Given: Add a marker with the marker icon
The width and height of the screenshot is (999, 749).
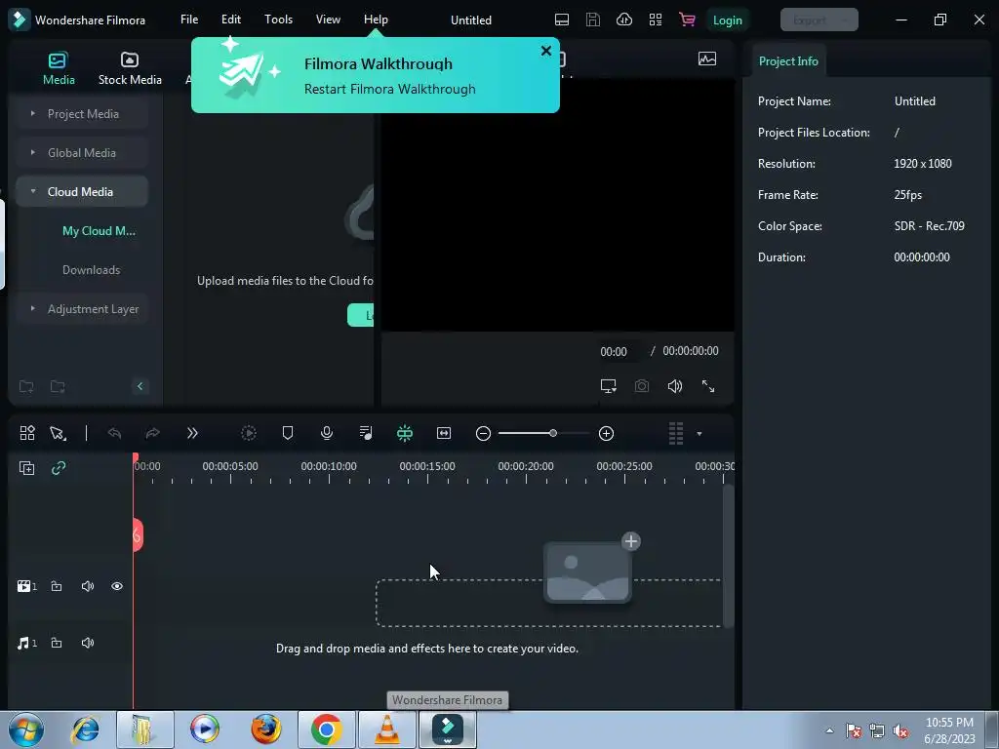Looking at the screenshot, I should point(288,433).
